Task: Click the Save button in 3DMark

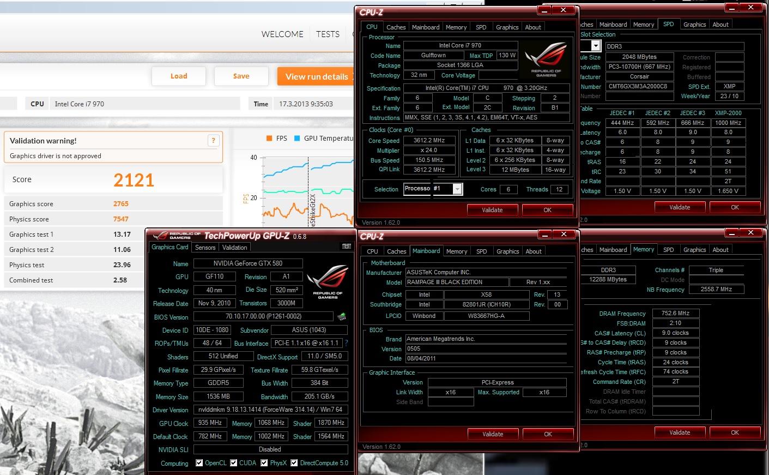Action: point(241,76)
